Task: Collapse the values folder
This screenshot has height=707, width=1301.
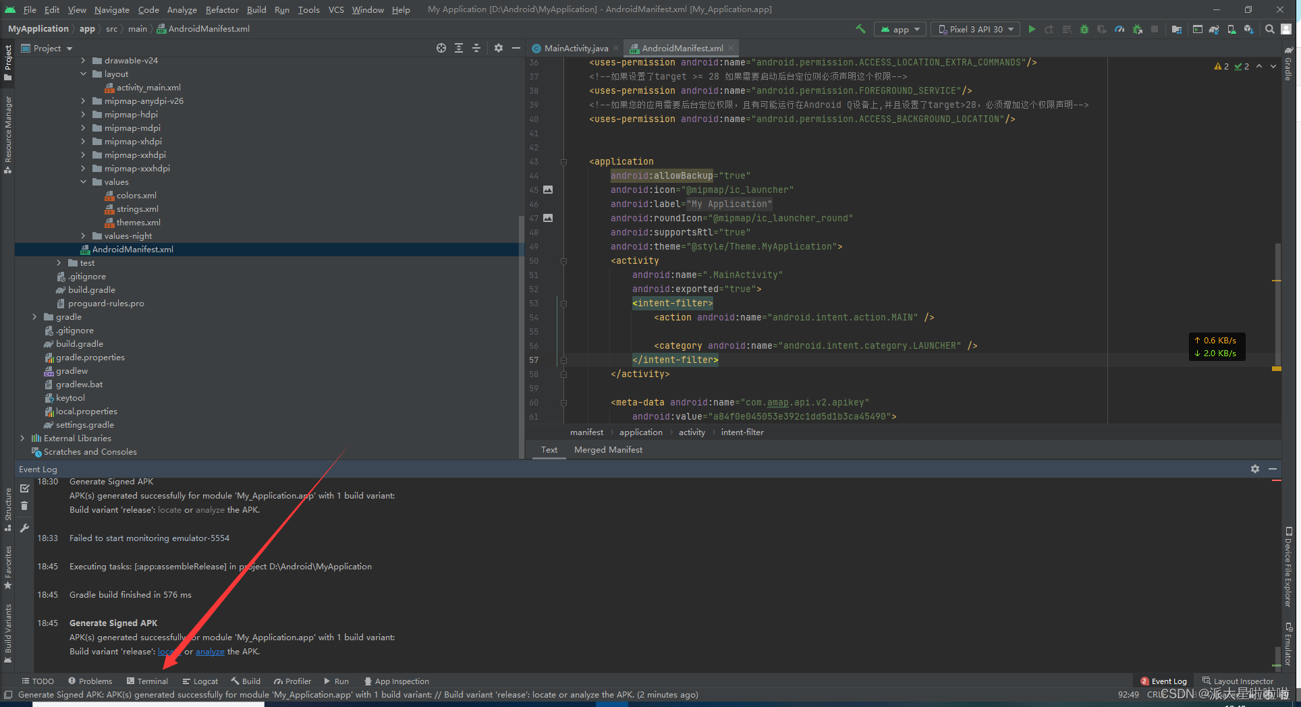Action: click(84, 182)
